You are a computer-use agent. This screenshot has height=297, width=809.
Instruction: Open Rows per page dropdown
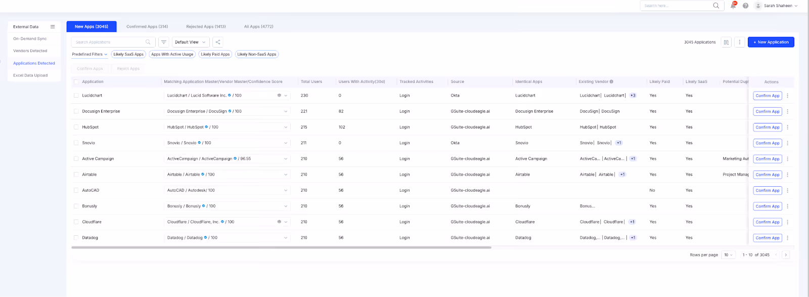729,255
